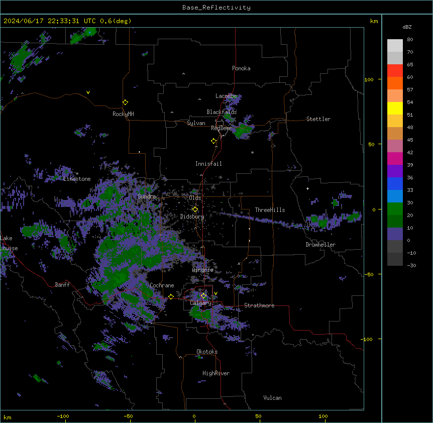
Task: Click the 100 tick on the right axis
Action: tap(369, 79)
